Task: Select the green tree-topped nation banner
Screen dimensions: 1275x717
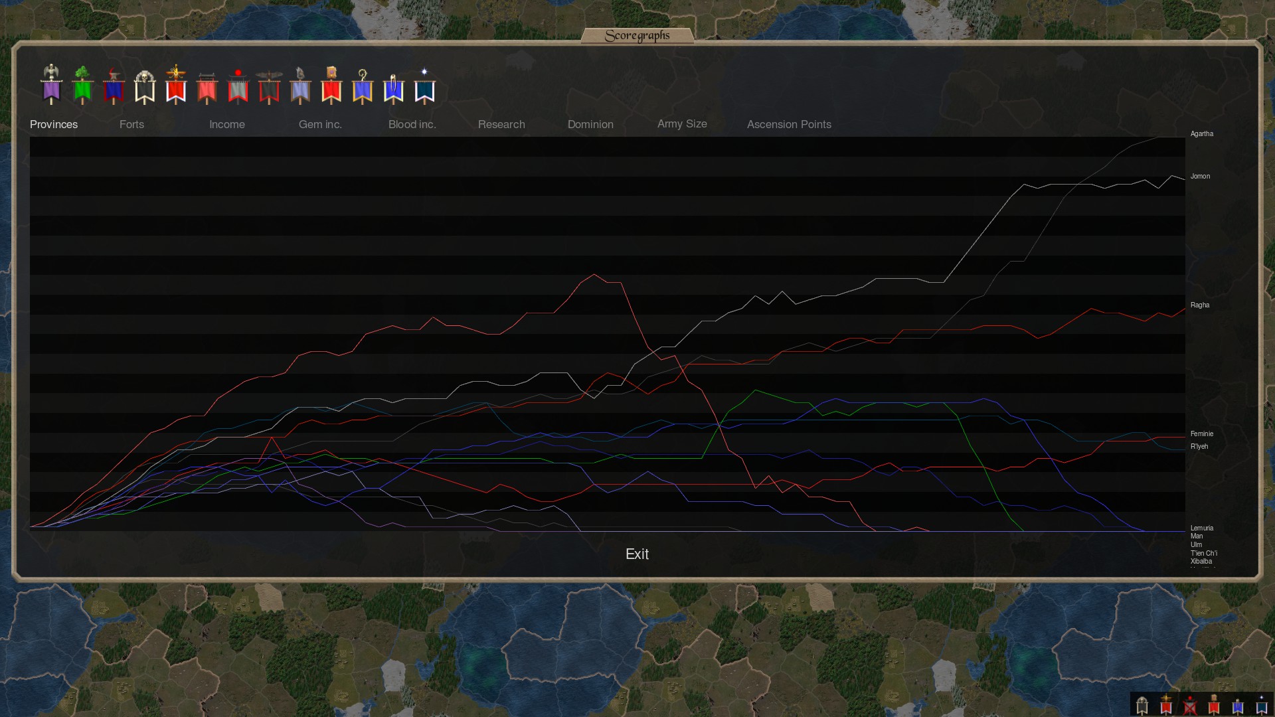Action: 82,85
